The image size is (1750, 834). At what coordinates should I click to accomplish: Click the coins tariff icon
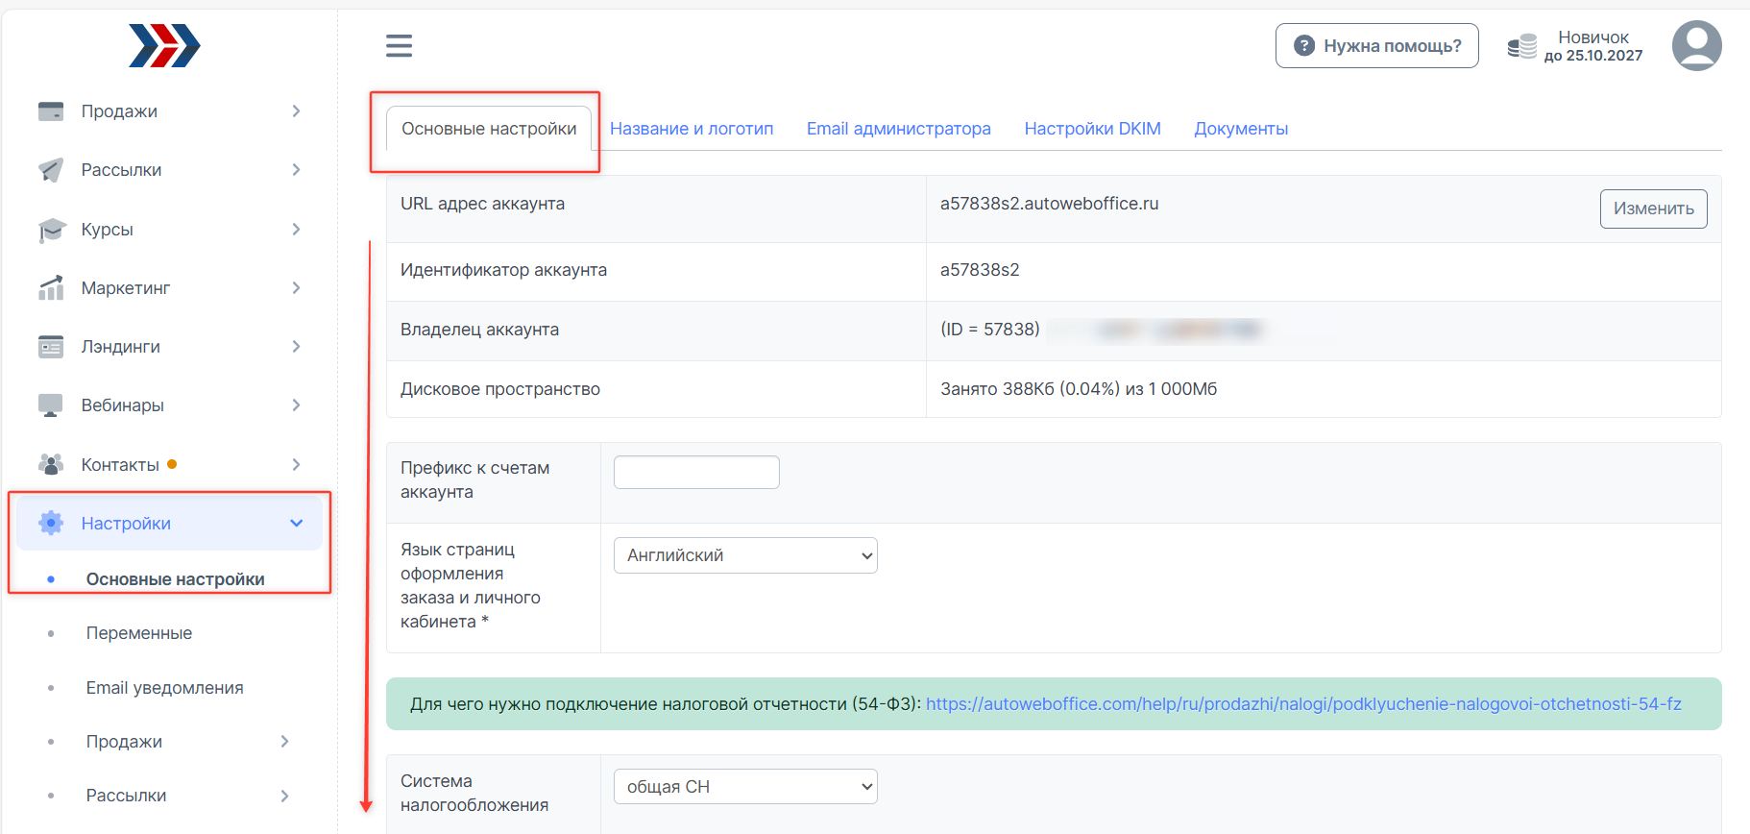click(1521, 46)
